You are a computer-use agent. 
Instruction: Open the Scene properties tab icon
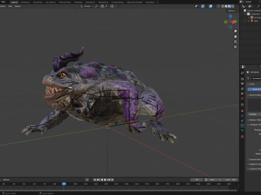[243, 94]
